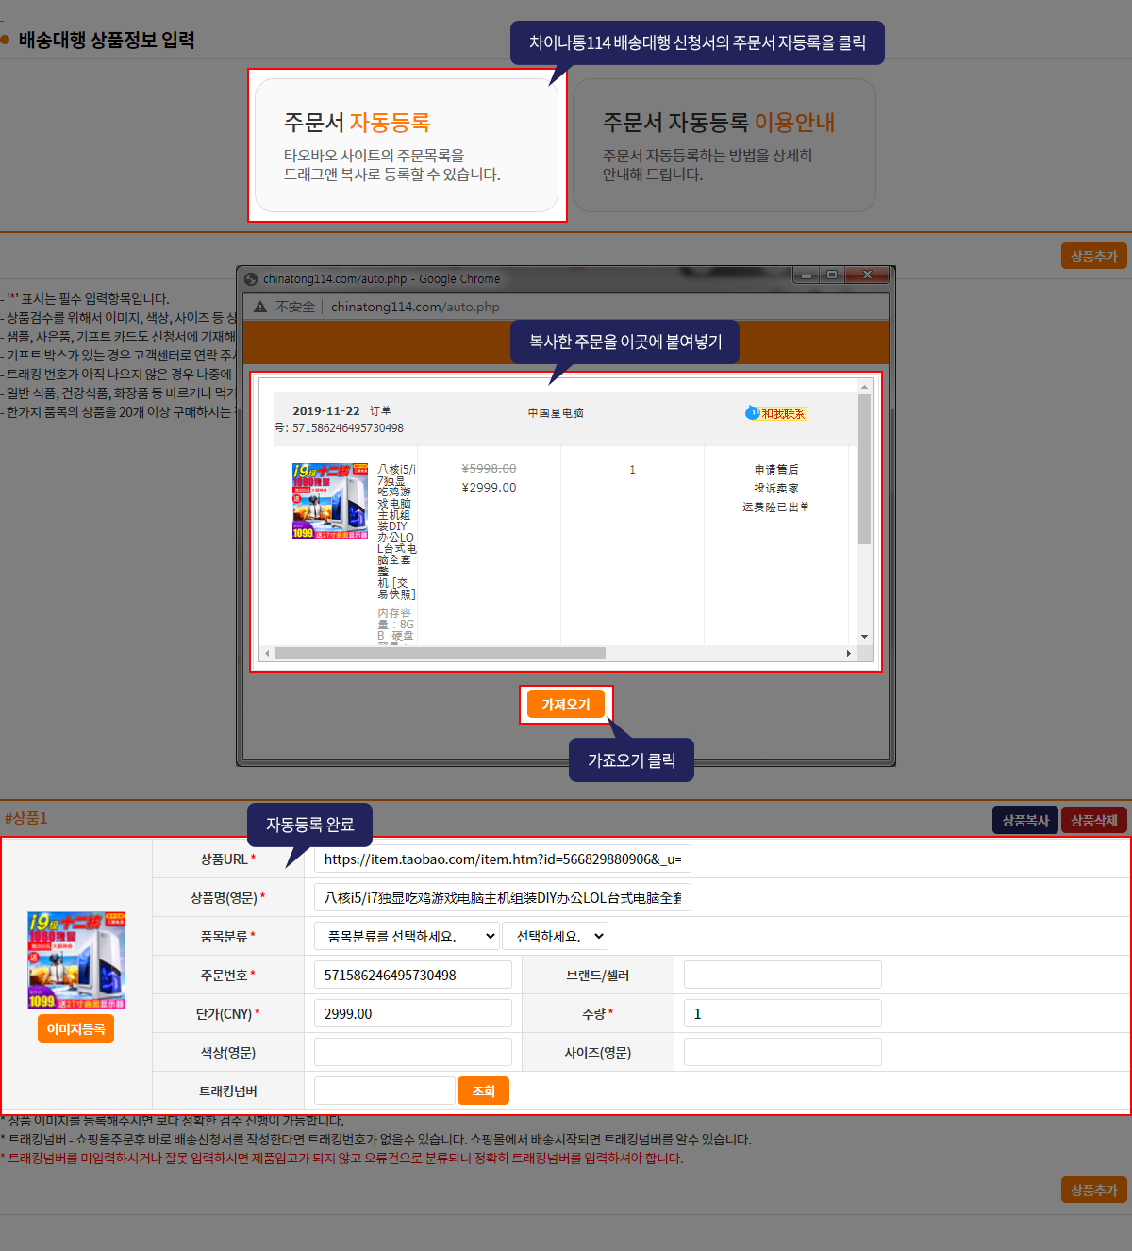
Task: Click the 상품URL input field
Action: tap(502, 859)
